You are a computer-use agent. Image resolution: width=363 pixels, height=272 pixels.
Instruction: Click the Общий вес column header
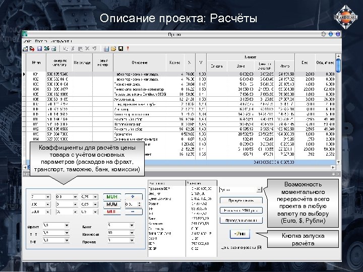pos(325,62)
